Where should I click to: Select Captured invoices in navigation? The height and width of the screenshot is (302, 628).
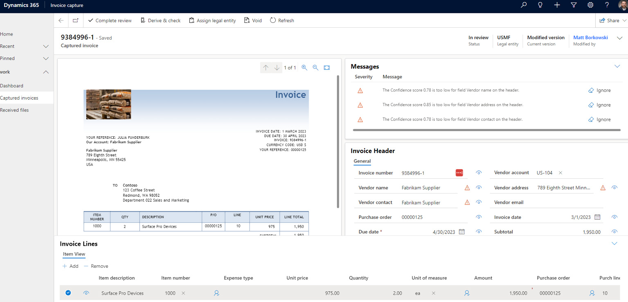pyautogui.click(x=27, y=98)
